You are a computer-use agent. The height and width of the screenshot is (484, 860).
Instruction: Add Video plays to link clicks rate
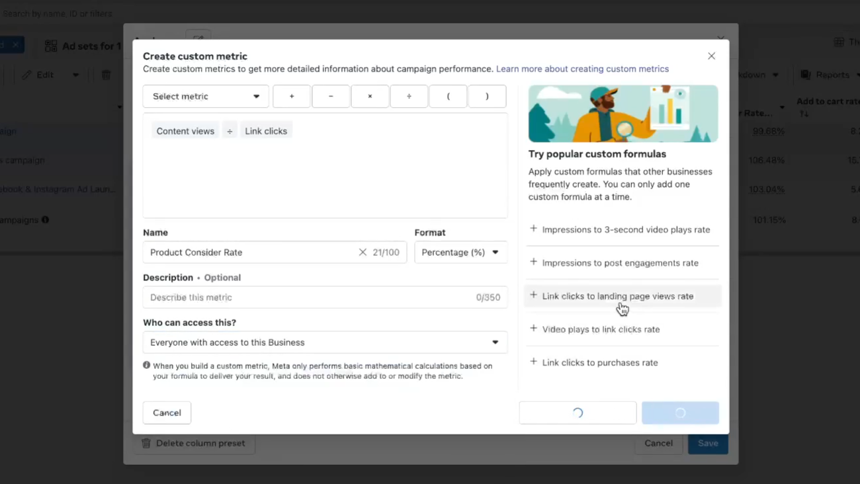[x=623, y=329]
